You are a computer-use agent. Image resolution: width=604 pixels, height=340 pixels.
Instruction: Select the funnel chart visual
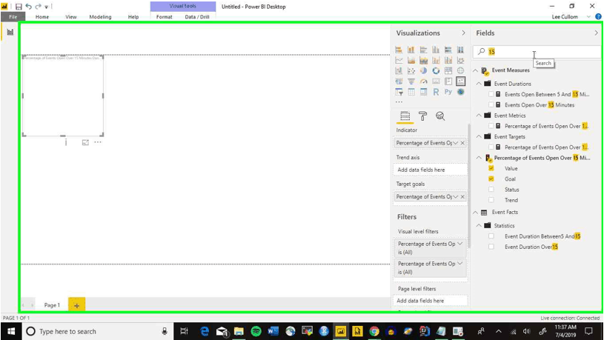[x=411, y=81]
